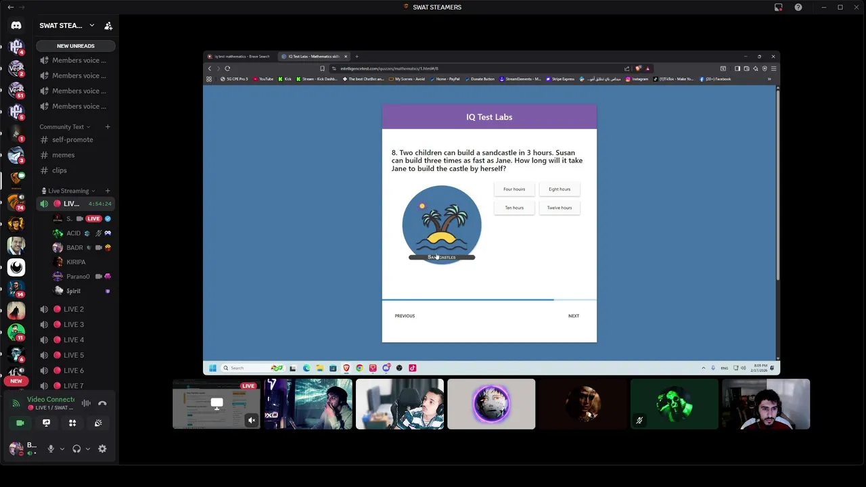This screenshot has width=866, height=487.
Task: Open Discord user settings gear
Action: coord(102,448)
